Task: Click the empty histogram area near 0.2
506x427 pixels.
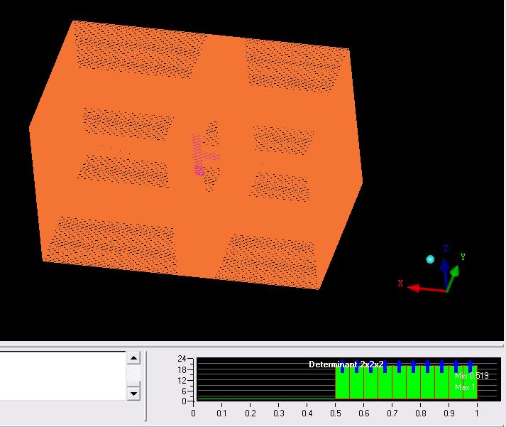Action: coord(250,384)
